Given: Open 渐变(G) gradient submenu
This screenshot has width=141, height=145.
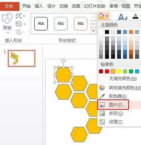Looking at the screenshot, I should 119,113.
